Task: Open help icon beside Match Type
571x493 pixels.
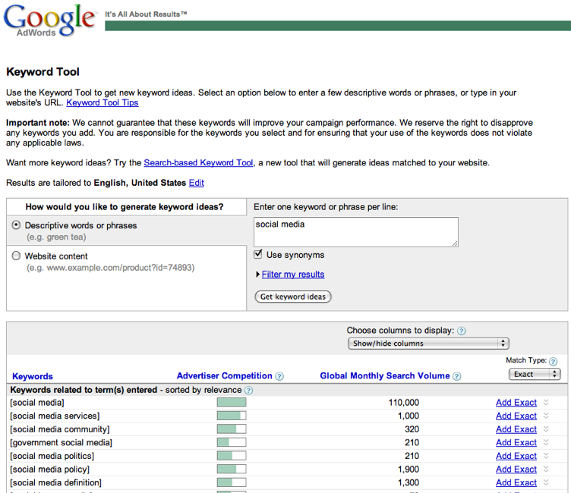Action: (x=553, y=361)
